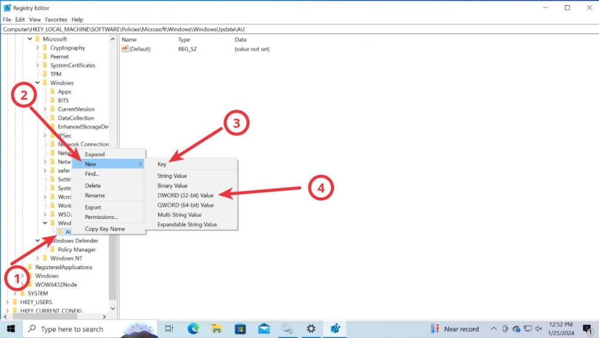This screenshot has height=338, width=599.
Task: Open the Windows Start menu
Action: click(11, 329)
